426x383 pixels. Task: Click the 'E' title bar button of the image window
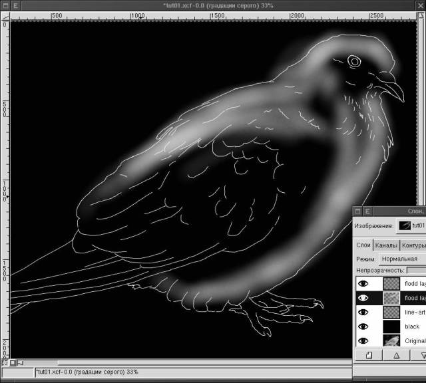click(x=16, y=5)
